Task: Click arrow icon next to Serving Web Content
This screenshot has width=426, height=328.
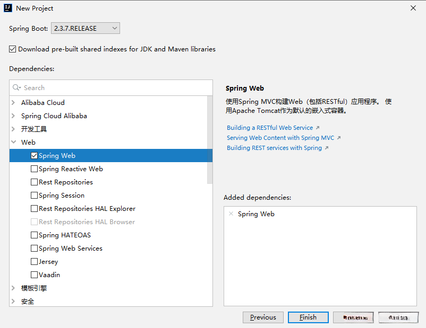Action: [339, 138]
